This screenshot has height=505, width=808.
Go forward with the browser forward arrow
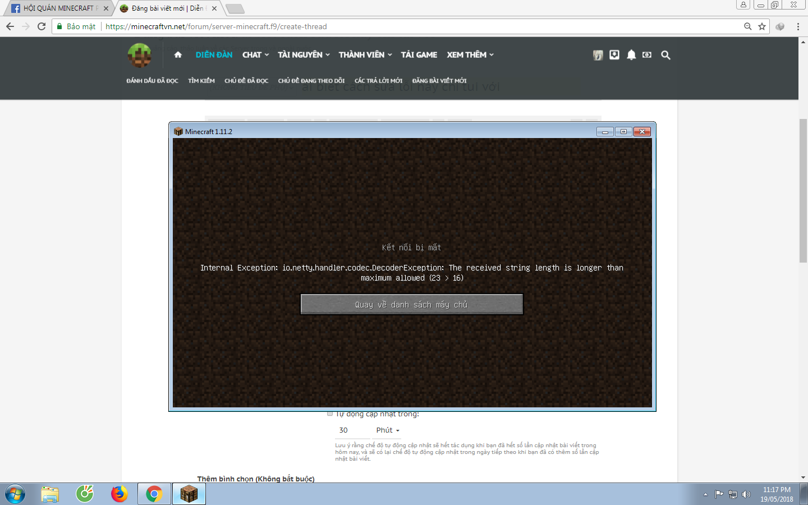(x=26, y=26)
